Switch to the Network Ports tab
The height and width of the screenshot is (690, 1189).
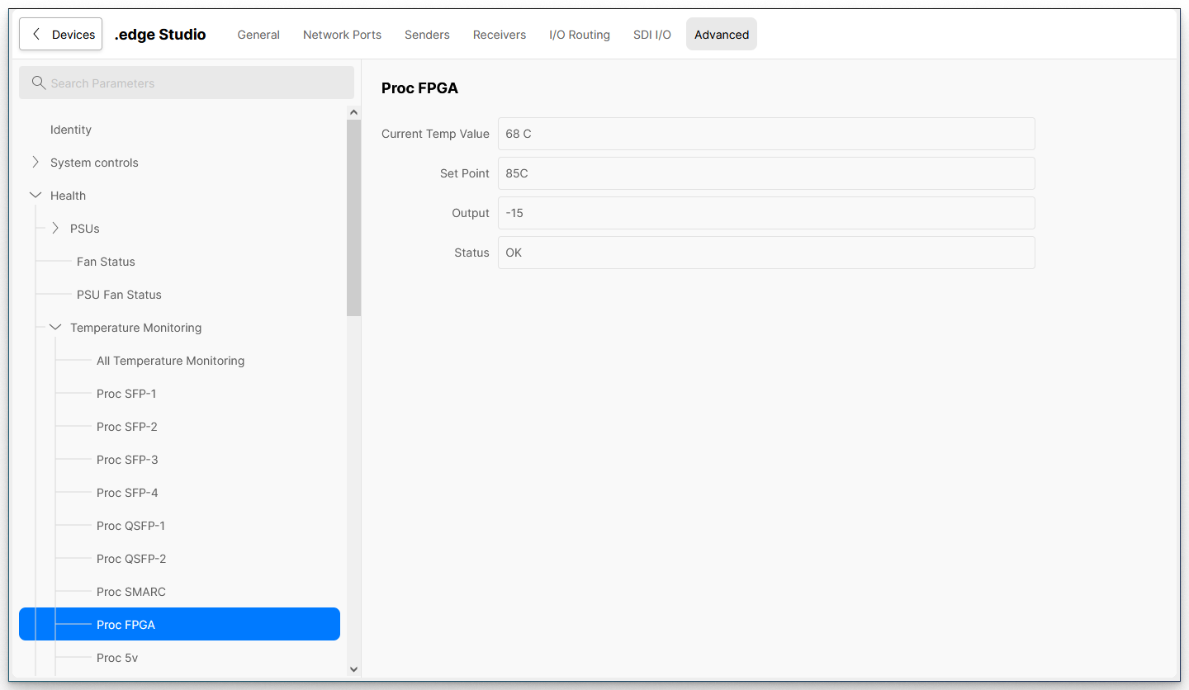point(342,35)
